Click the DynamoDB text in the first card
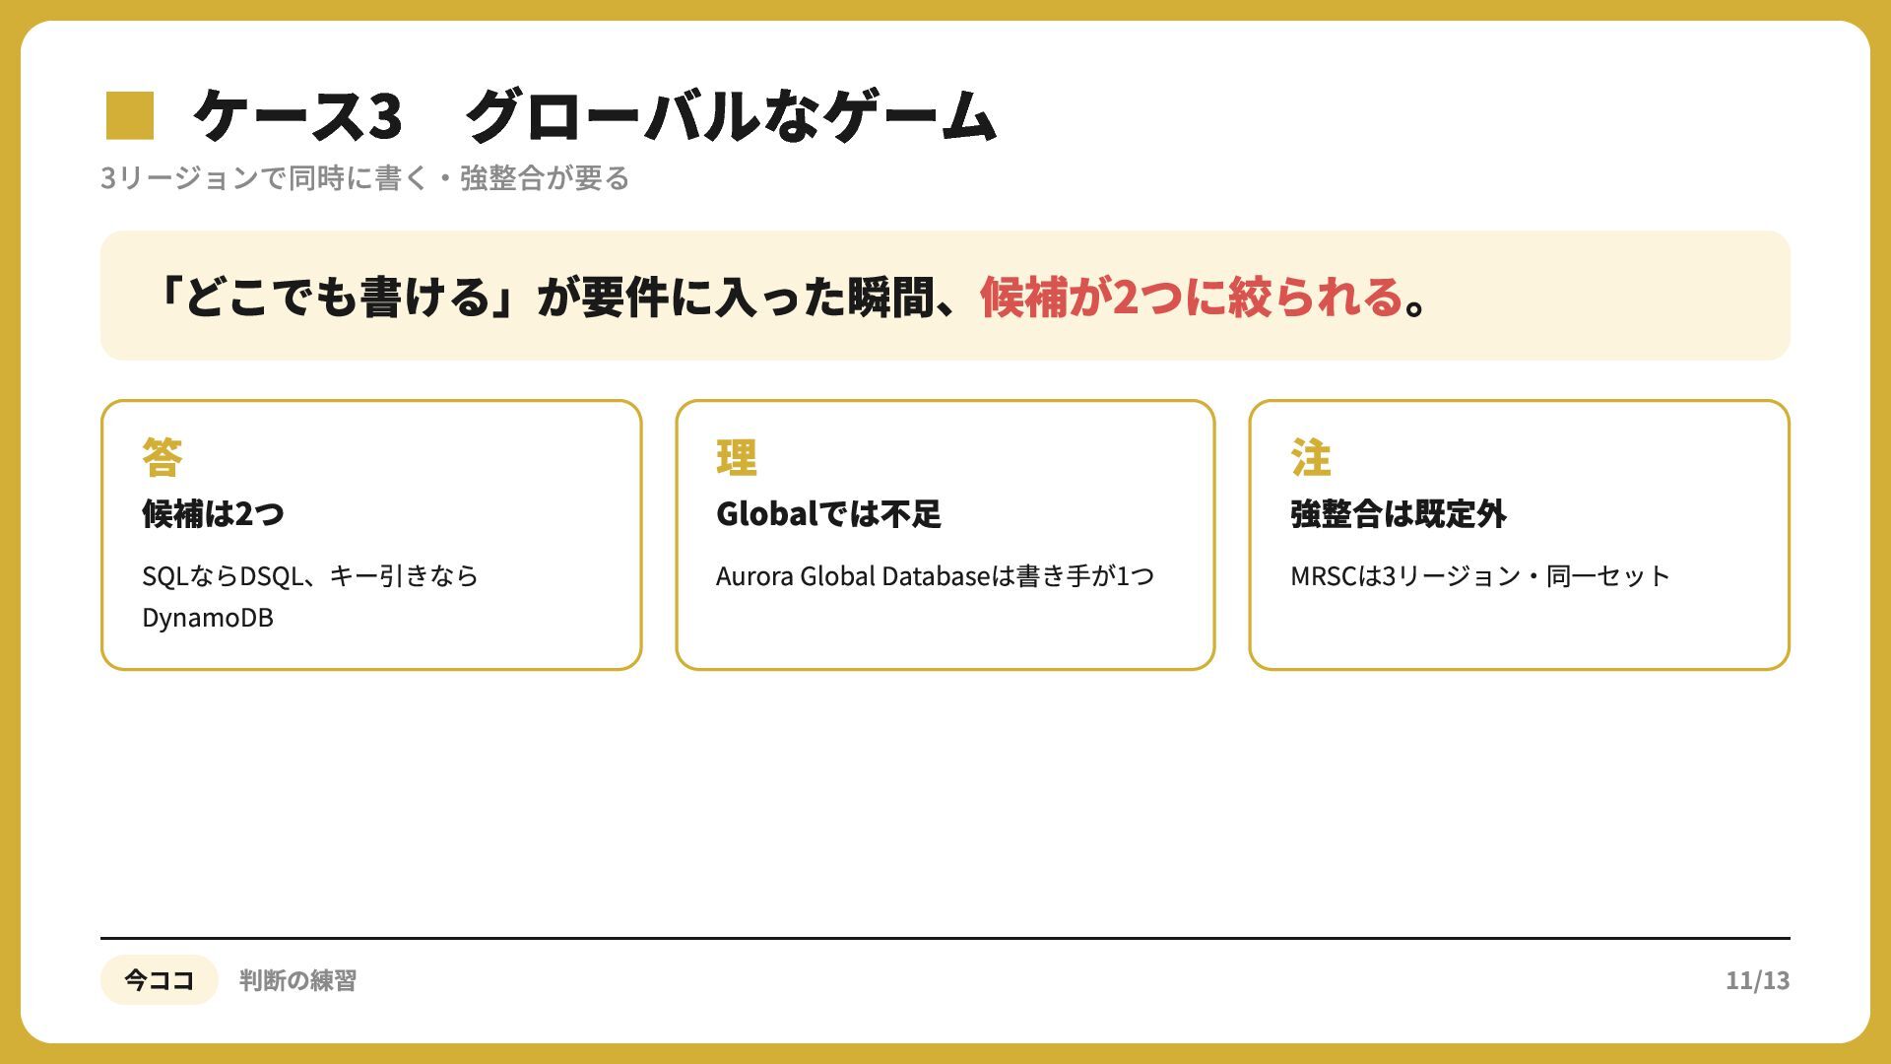The image size is (1891, 1064). 208,618
